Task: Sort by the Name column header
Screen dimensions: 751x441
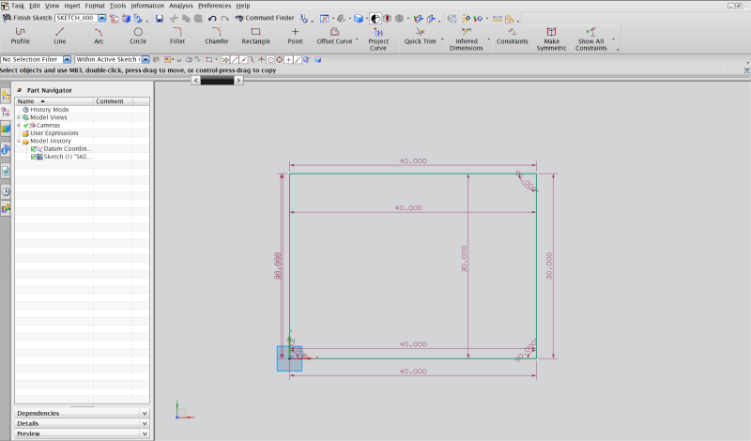Action: 54,101
